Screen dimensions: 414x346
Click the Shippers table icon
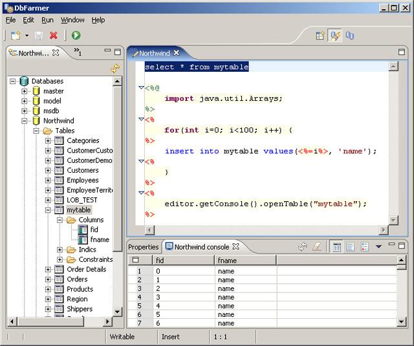pyautogui.click(x=59, y=309)
